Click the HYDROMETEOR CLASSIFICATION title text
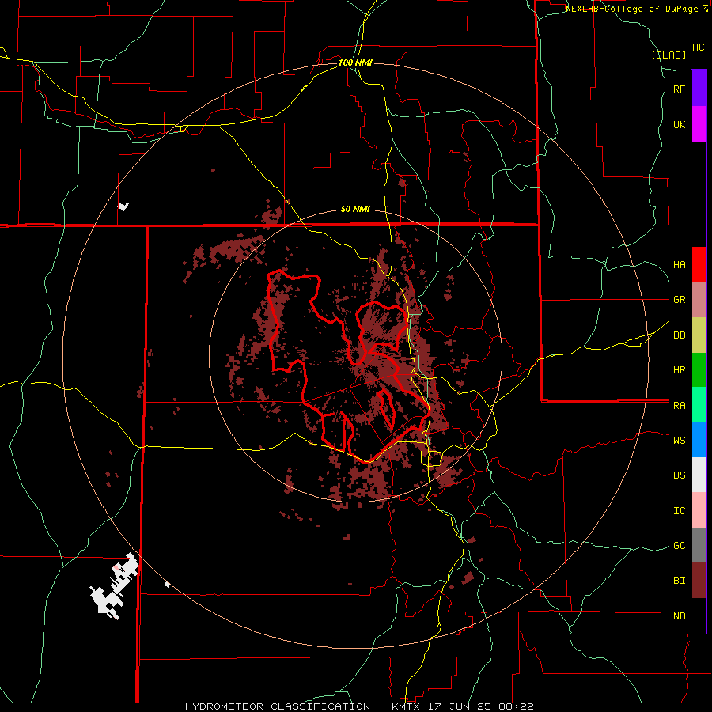Screen dimensions: 712x712 pyautogui.click(x=278, y=706)
